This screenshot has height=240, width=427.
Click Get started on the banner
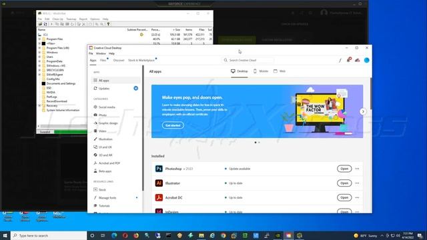173,125
